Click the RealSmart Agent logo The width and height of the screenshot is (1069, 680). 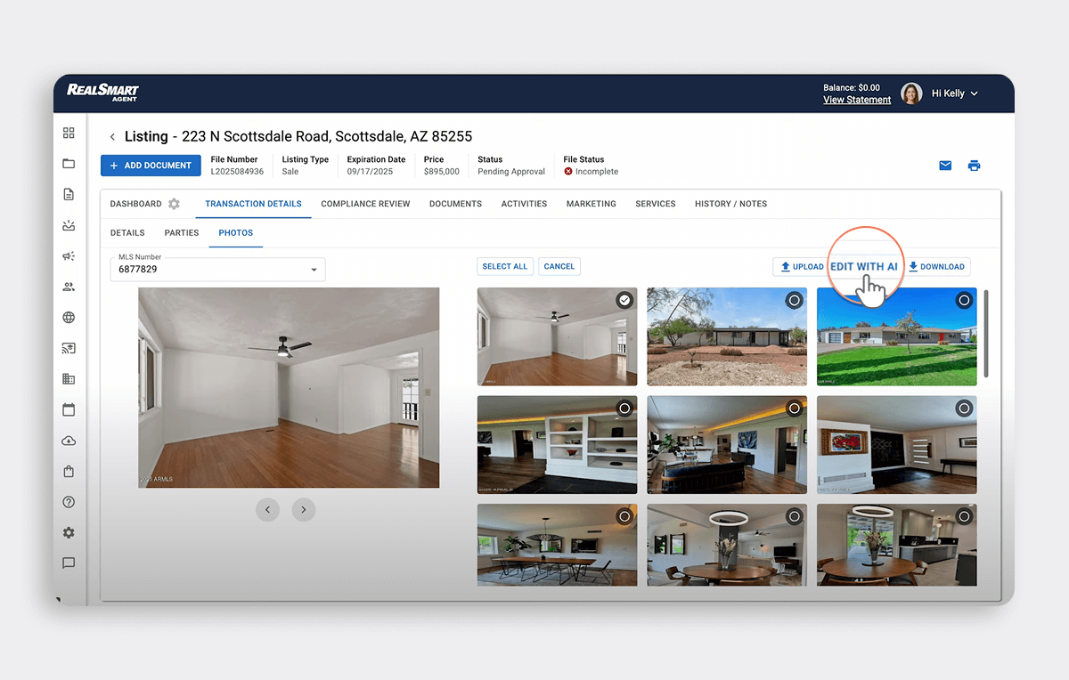[102, 93]
